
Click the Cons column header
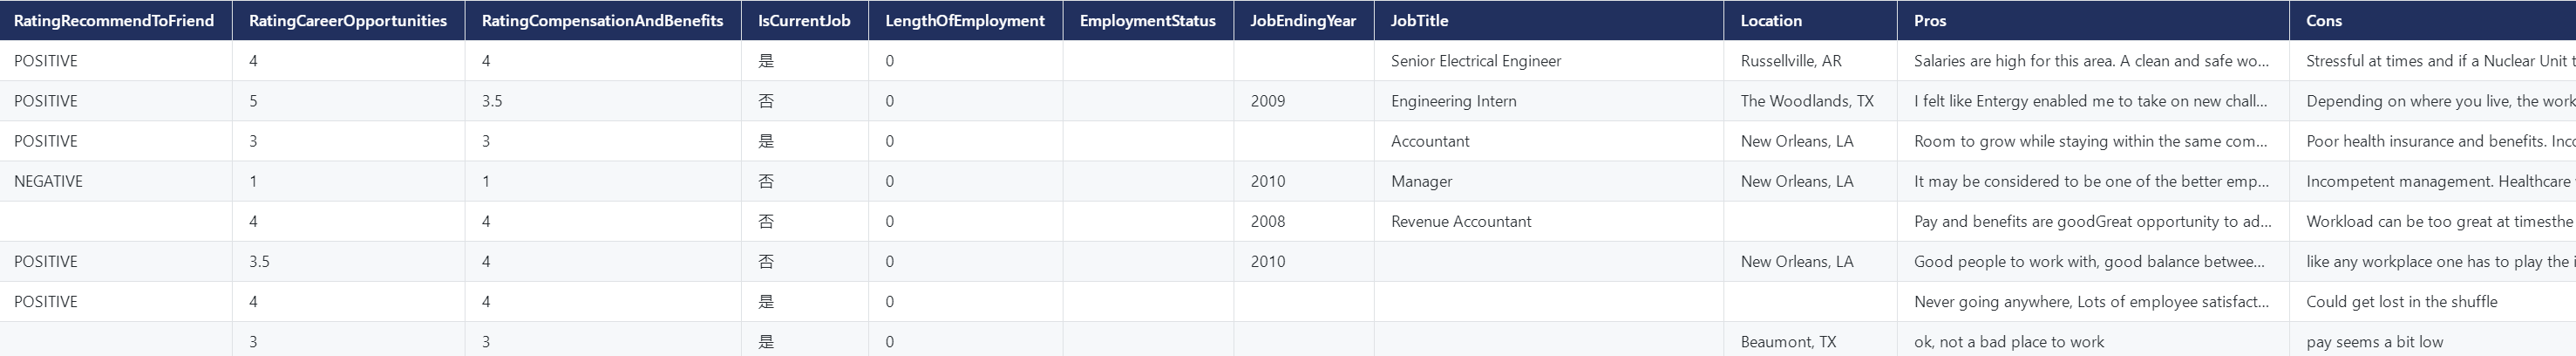[x=2324, y=21]
